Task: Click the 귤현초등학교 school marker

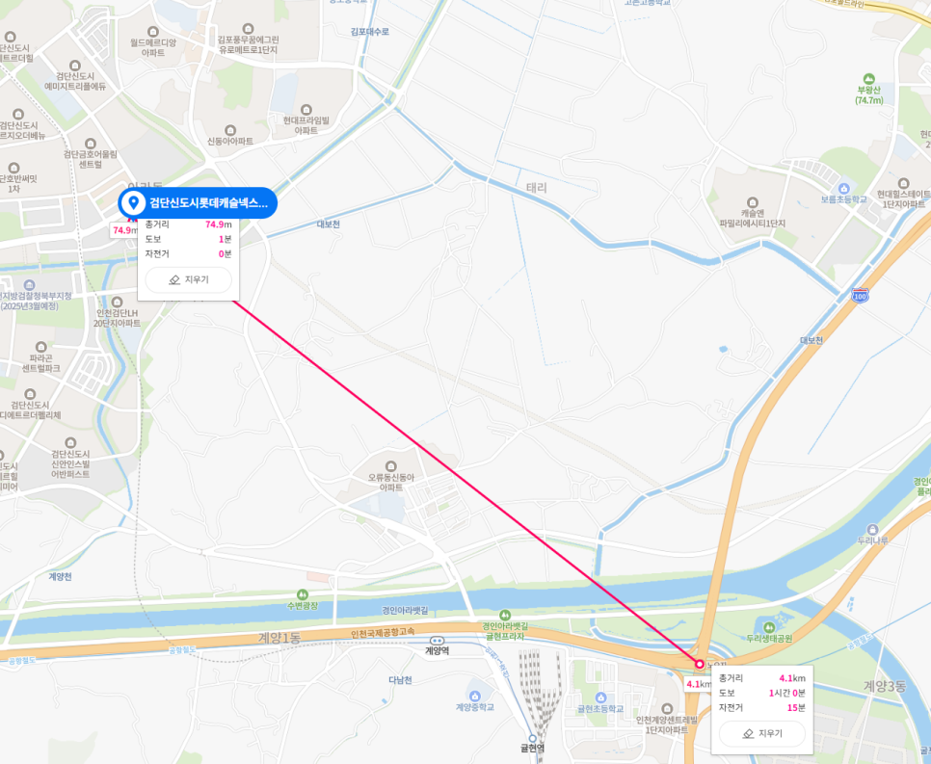Action: tap(600, 698)
